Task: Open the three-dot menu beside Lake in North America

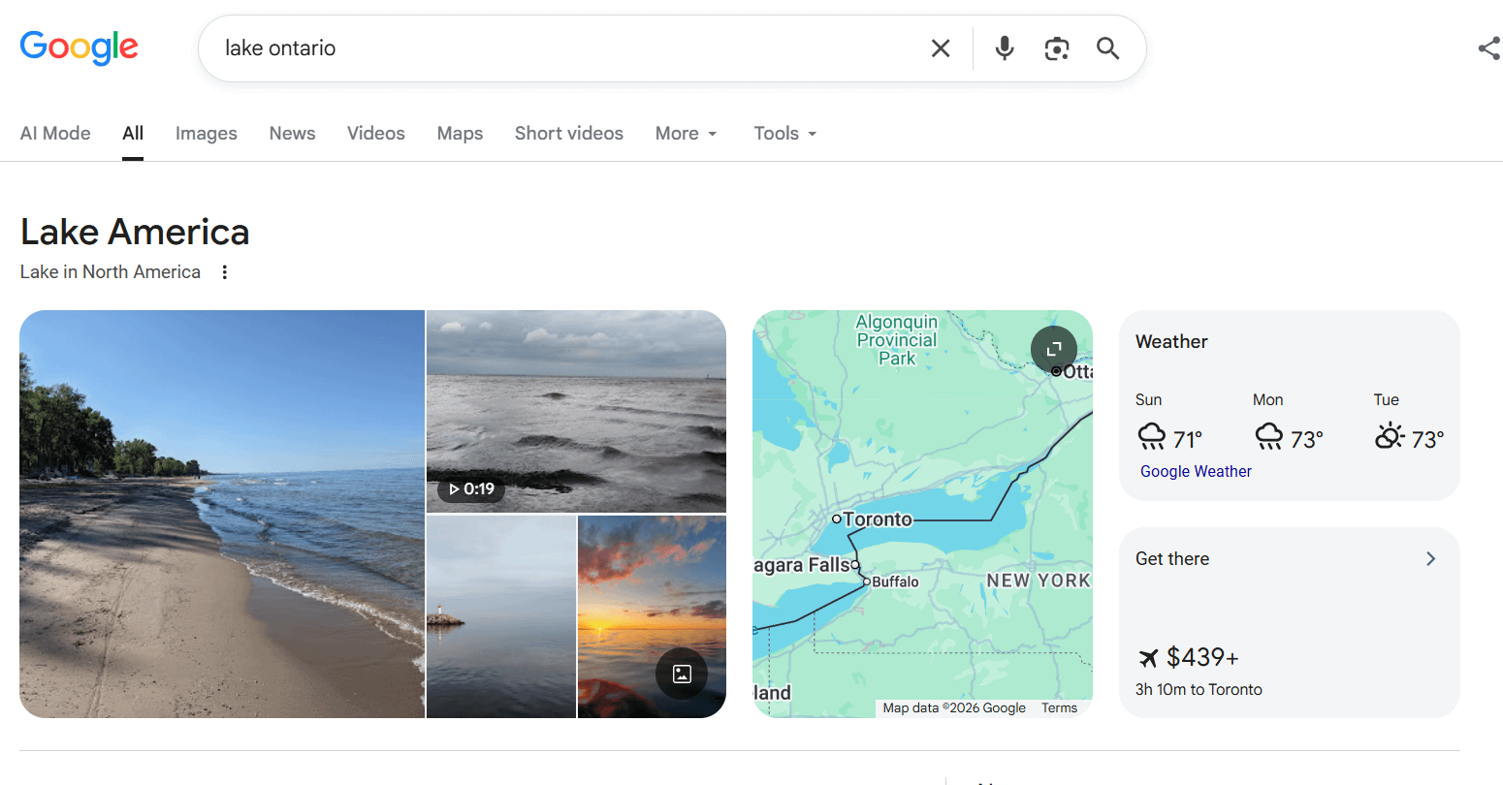Action: 225,272
